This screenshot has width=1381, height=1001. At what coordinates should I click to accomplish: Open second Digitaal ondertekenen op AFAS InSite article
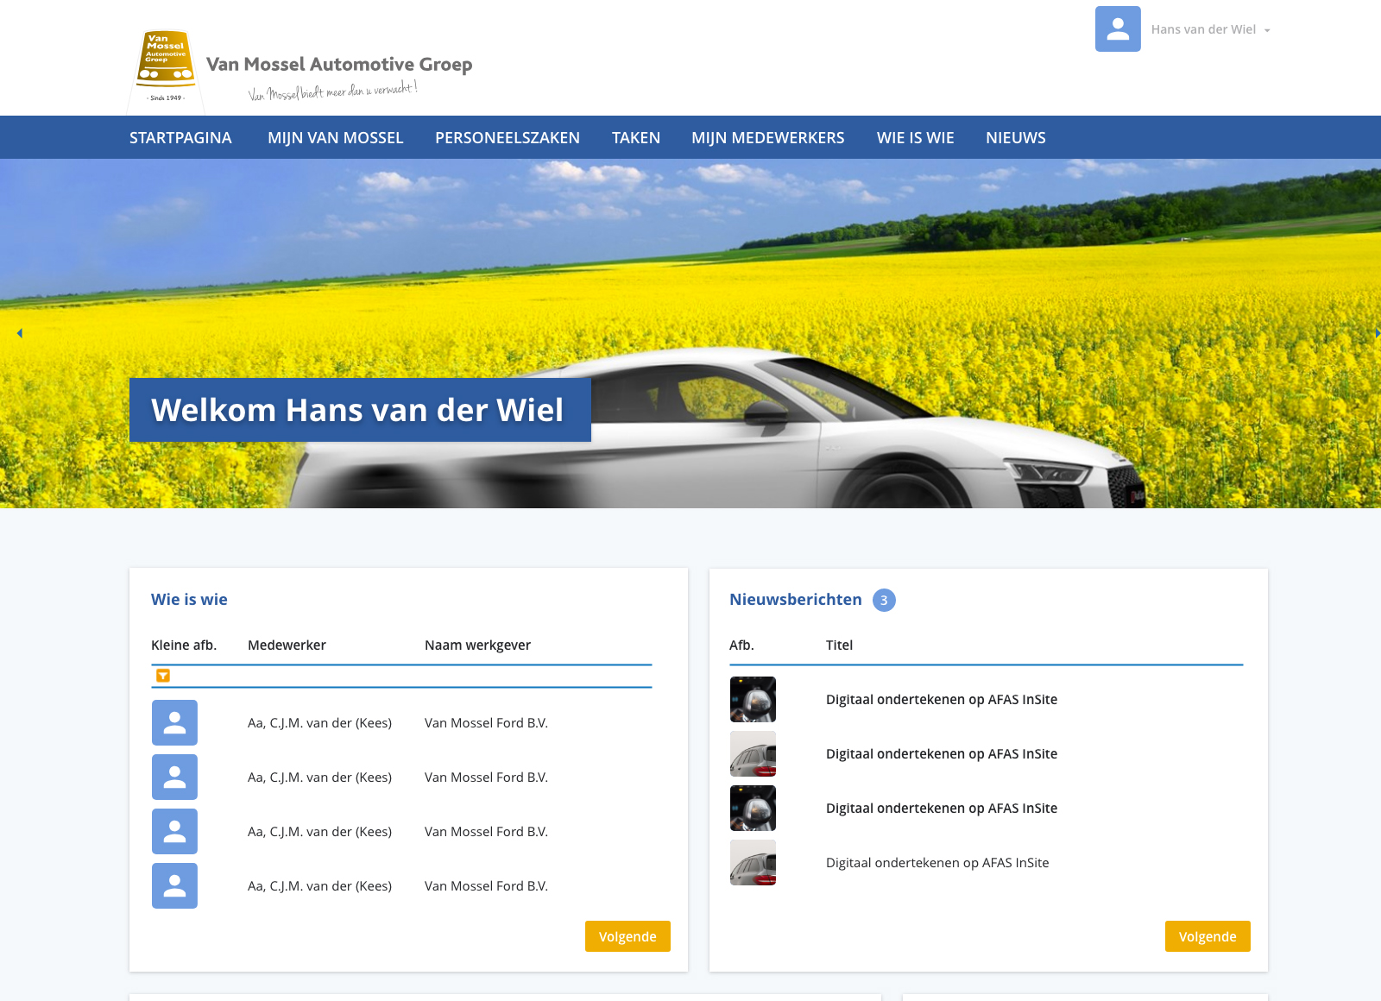tap(942, 754)
